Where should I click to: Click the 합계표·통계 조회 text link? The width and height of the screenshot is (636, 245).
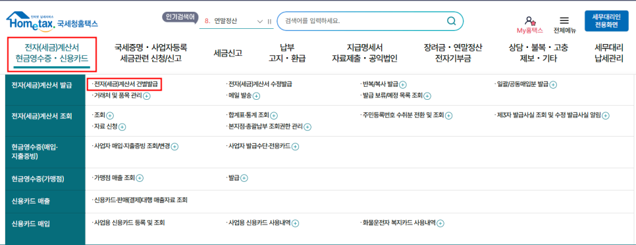248,115
